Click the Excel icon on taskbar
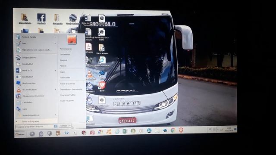Image resolution: width=276 pixels, height=155 pixels. [125, 131]
